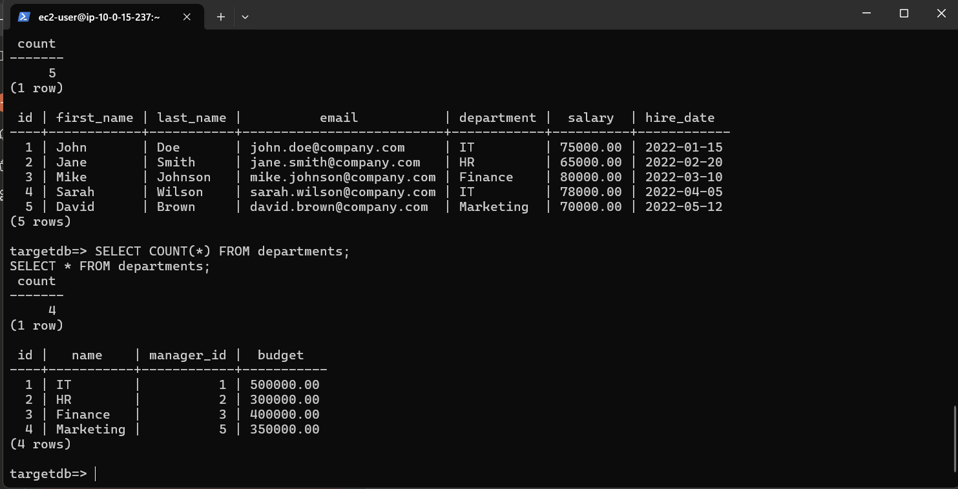The height and width of the screenshot is (489, 958).
Task: Click the SELECT COUNT(*) FROM departments command text
Action: tap(222, 251)
